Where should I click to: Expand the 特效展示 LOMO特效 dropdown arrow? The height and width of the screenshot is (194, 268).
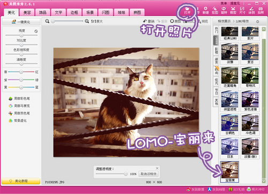pyautogui.click(x=257, y=21)
